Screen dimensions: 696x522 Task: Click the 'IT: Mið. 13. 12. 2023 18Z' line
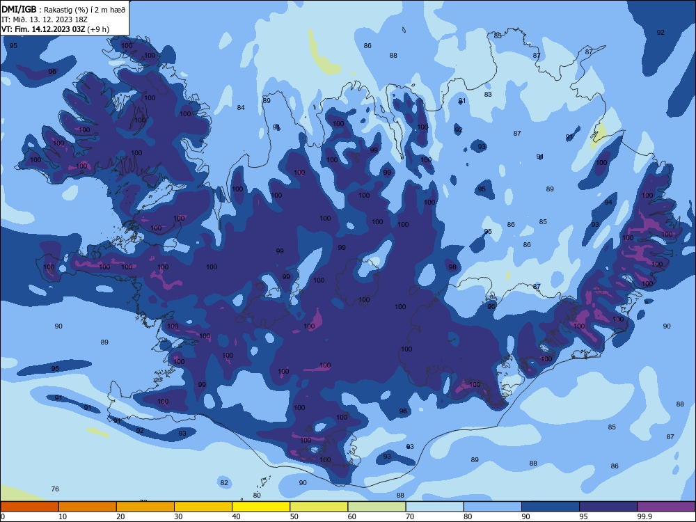[45, 19]
